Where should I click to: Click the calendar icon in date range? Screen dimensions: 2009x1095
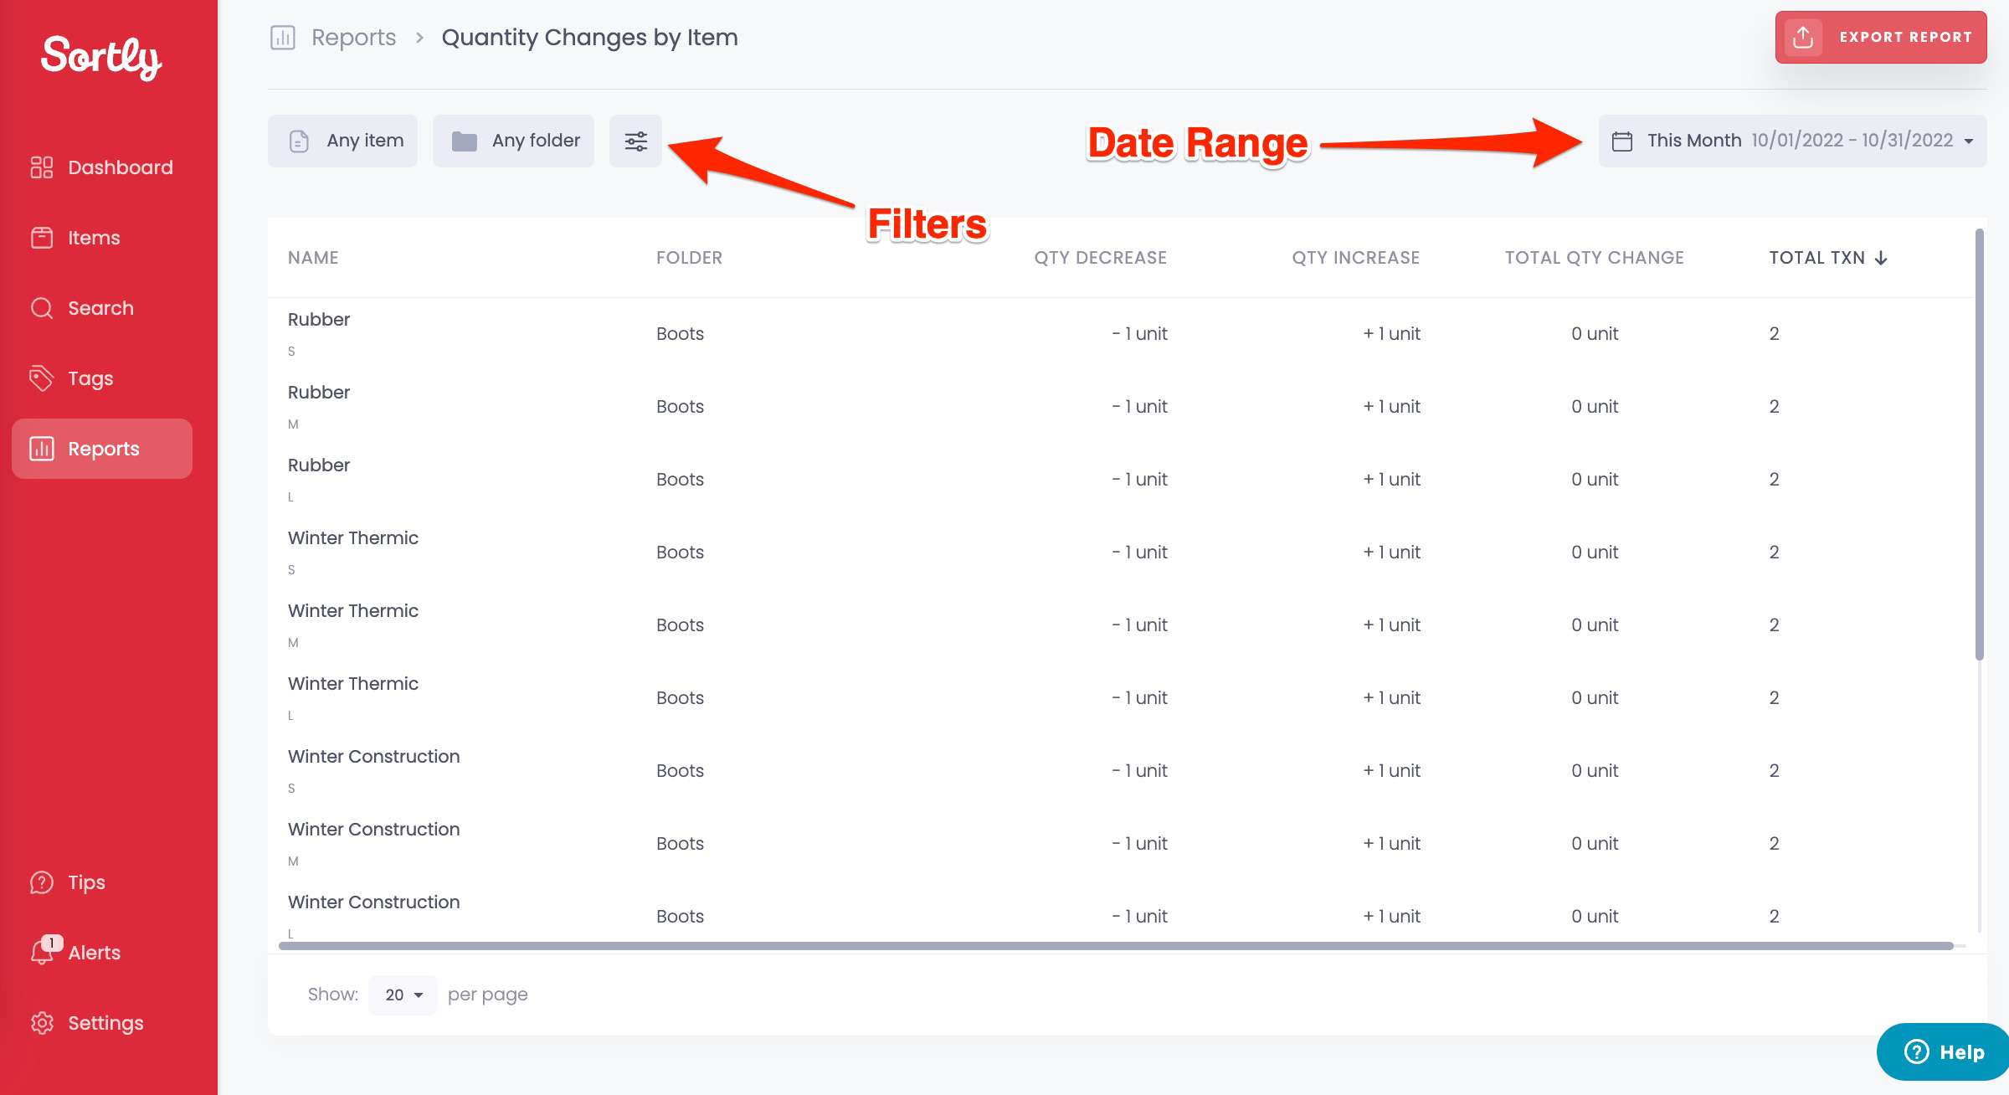click(1622, 141)
